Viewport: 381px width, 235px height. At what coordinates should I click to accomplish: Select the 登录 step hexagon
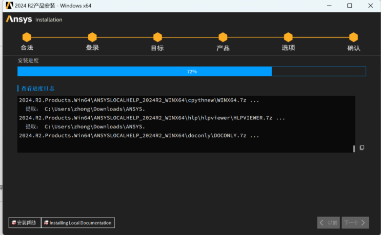[x=92, y=37]
